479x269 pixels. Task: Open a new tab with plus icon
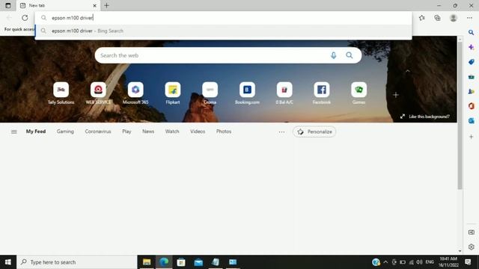(x=106, y=5)
